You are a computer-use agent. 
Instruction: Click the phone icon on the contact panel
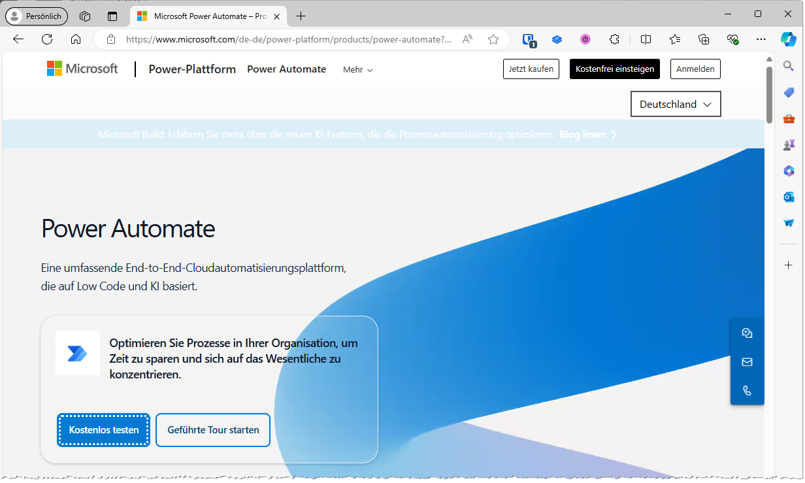(x=747, y=390)
